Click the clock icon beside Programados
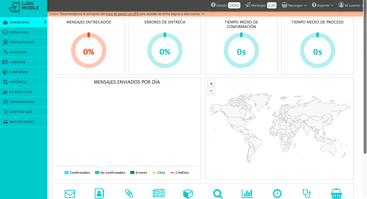Image resolution: width=367 pixels, height=199 pixels. tap(6, 102)
